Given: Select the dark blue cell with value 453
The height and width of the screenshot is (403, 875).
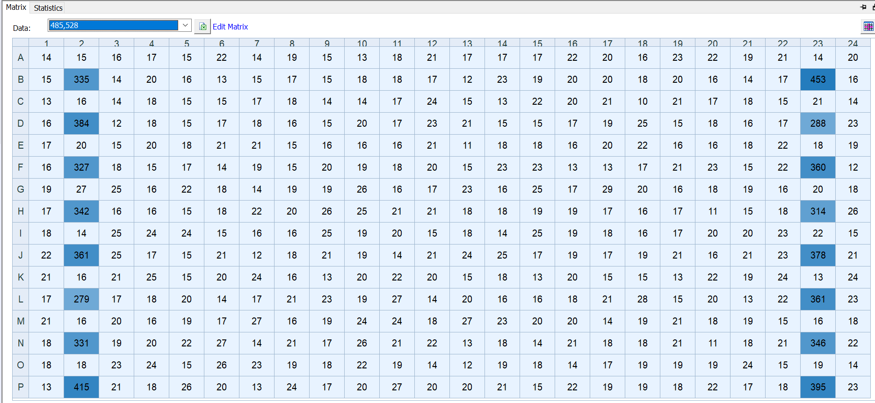Looking at the screenshot, I should point(817,79).
